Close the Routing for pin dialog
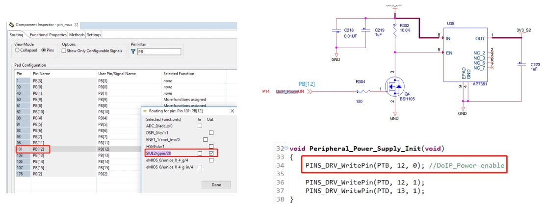The width and height of the screenshot is (546, 210). [x=232, y=111]
